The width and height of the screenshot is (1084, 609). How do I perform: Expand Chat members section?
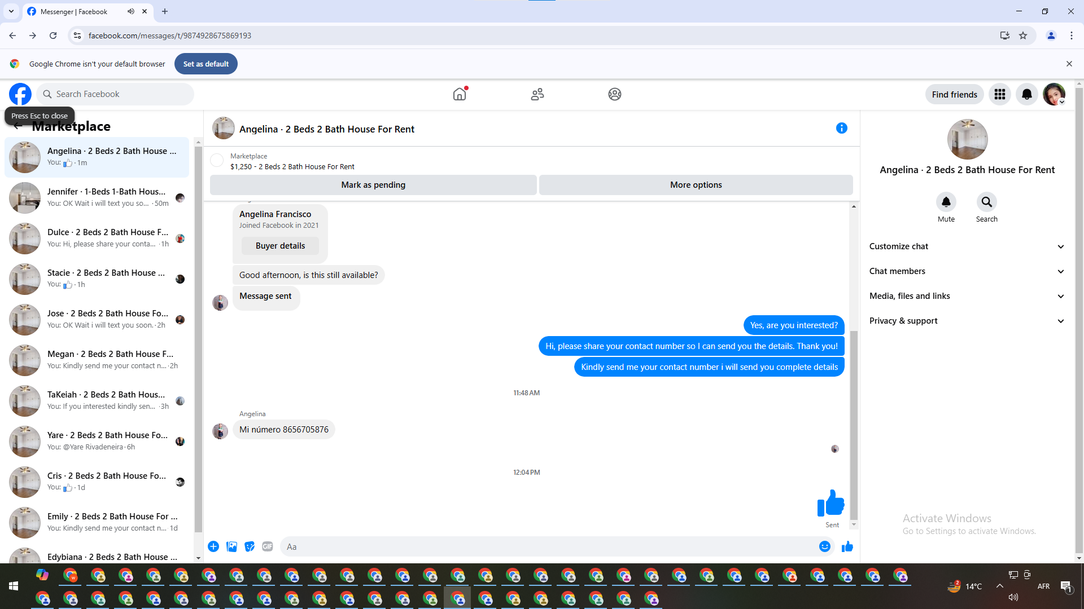tap(967, 271)
